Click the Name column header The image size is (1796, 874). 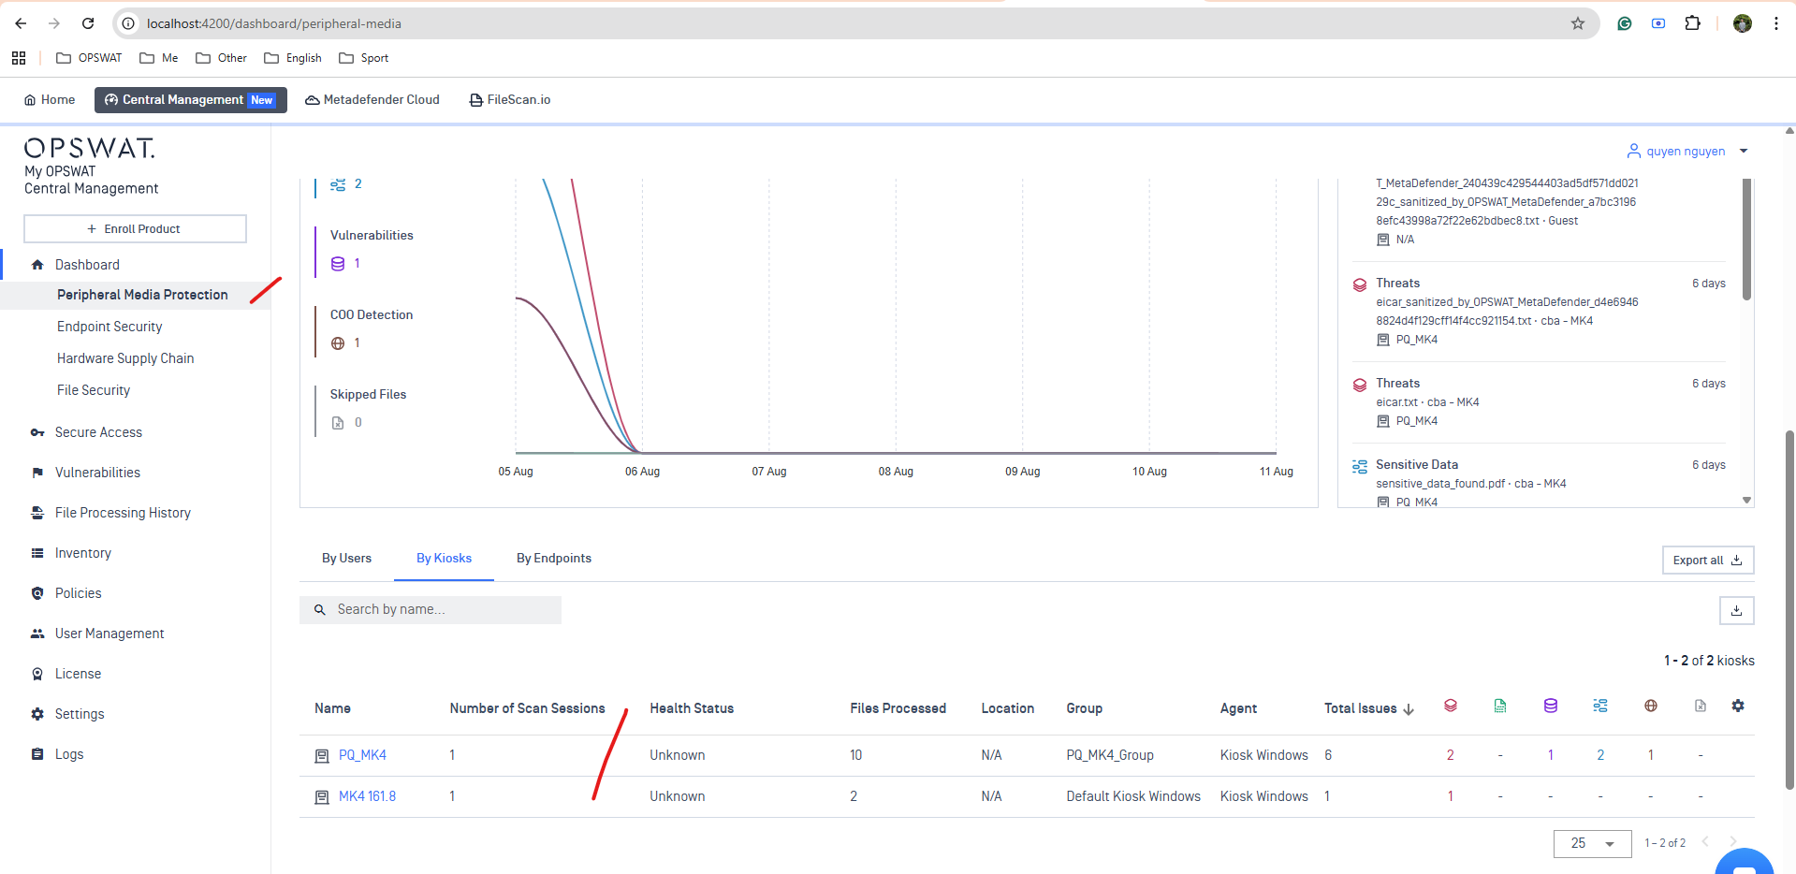(x=333, y=708)
